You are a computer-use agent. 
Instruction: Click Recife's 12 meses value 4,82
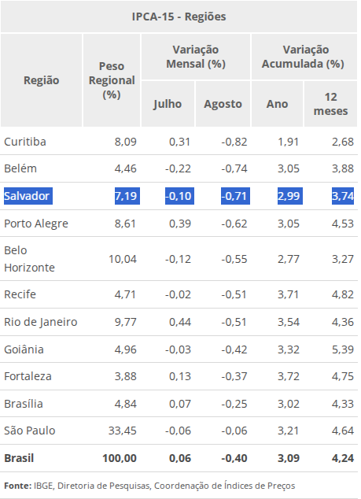click(343, 294)
